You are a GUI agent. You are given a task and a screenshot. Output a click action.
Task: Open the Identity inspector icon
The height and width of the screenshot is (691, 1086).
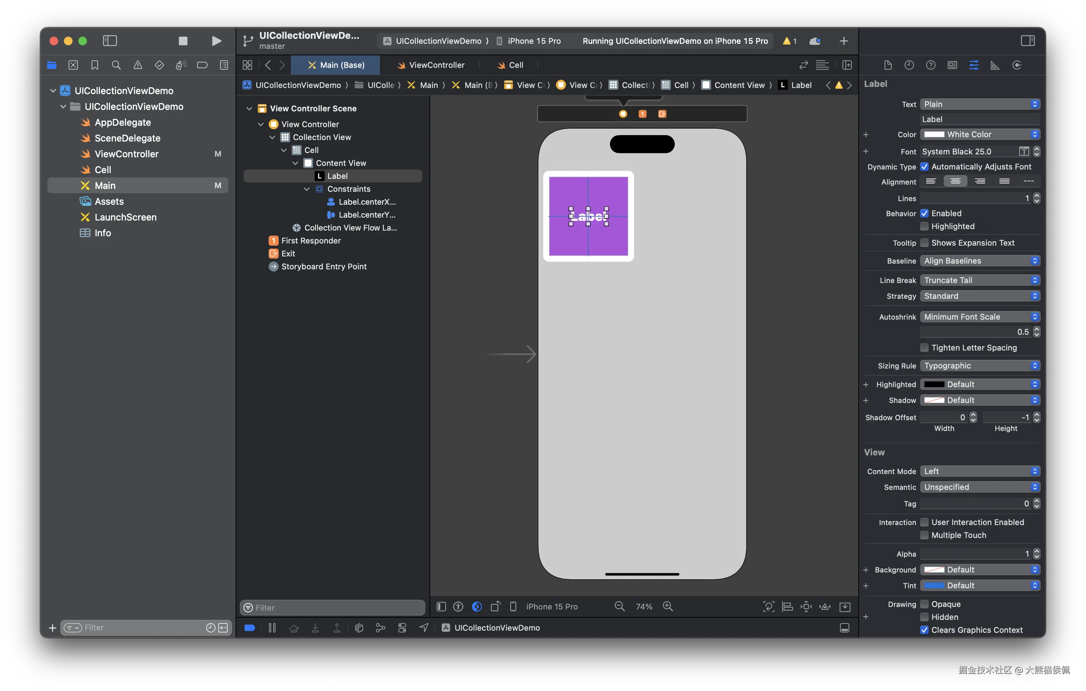952,65
